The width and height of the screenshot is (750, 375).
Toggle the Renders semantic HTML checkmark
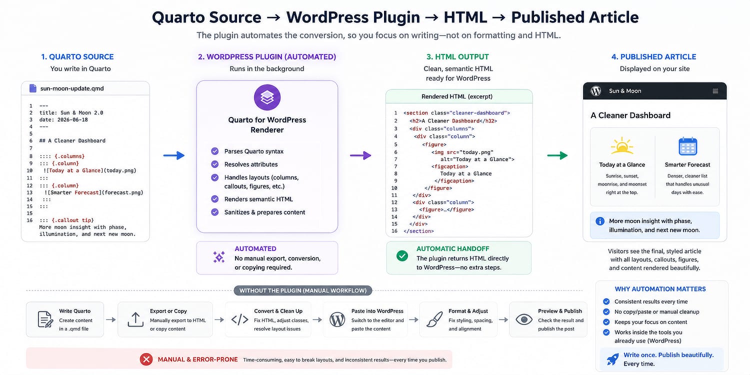(x=215, y=199)
